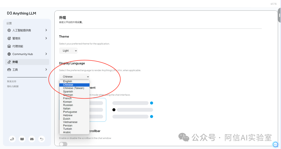Image resolution: width=281 pixels, height=149 pixels.
Task: Choose English from language list
Action: point(74,82)
